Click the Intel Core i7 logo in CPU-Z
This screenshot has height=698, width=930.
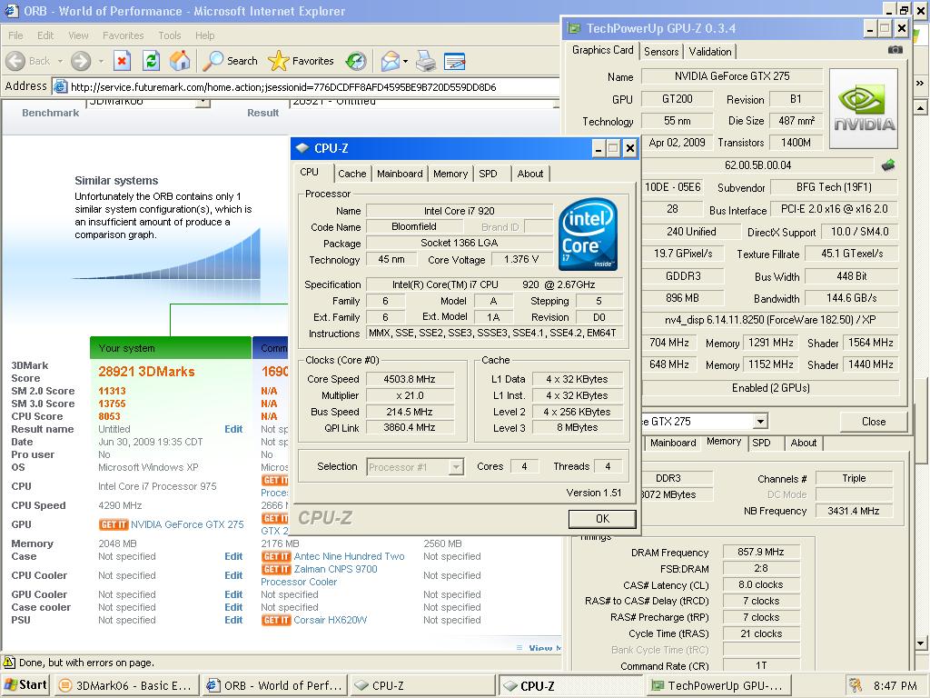tap(588, 234)
